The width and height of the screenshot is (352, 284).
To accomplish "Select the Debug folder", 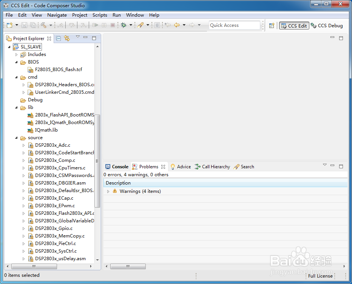I will tap(35, 100).
